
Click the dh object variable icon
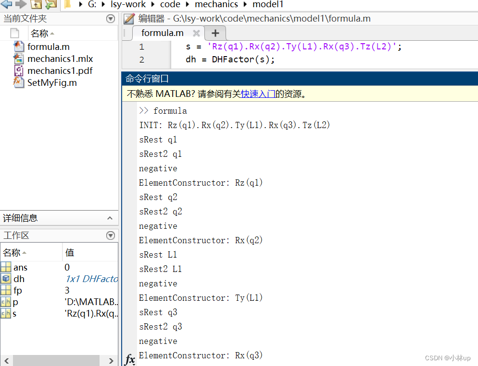pos(6,279)
